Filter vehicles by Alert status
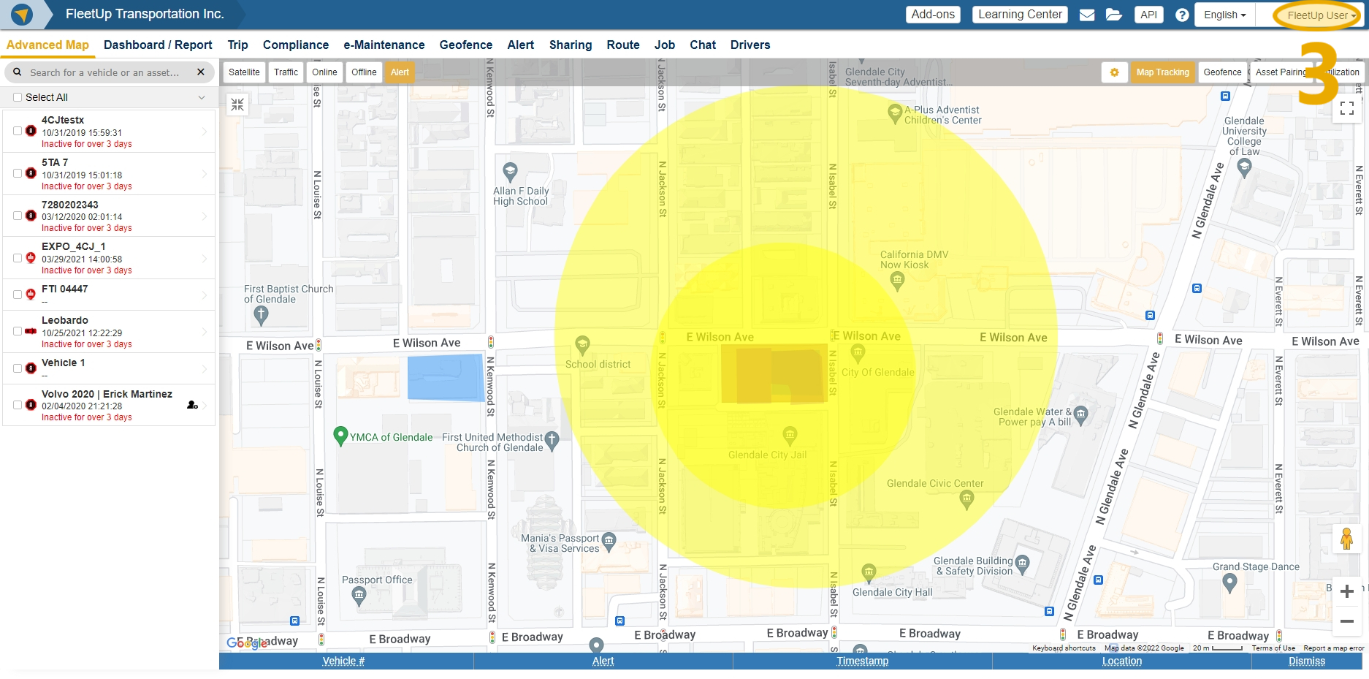This screenshot has width=1369, height=679. [x=400, y=72]
